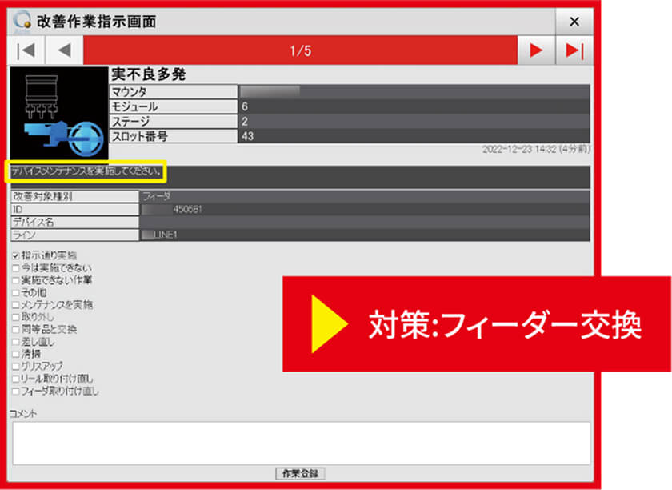Click the マウンタ row label
This screenshot has height=490, width=672.
[x=174, y=92]
